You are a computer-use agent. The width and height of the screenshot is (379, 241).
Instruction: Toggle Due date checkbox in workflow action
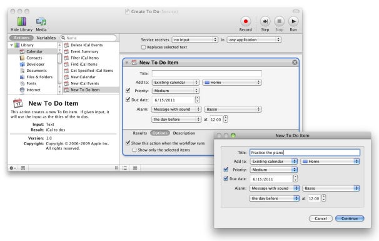pos(128,100)
